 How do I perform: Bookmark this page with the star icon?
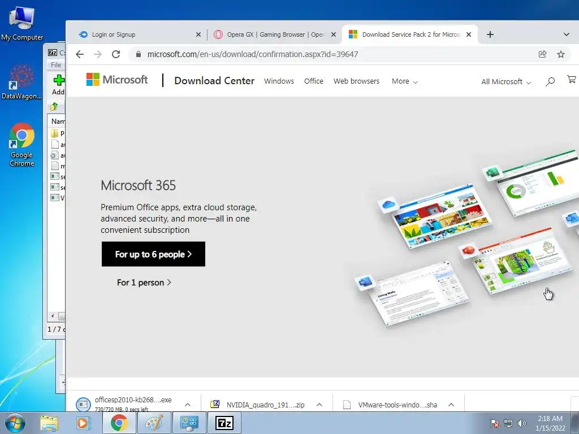561,54
